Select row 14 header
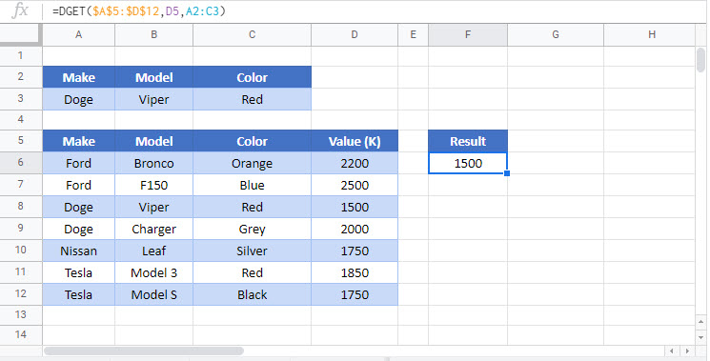The width and height of the screenshot is (710, 361). 21,335
